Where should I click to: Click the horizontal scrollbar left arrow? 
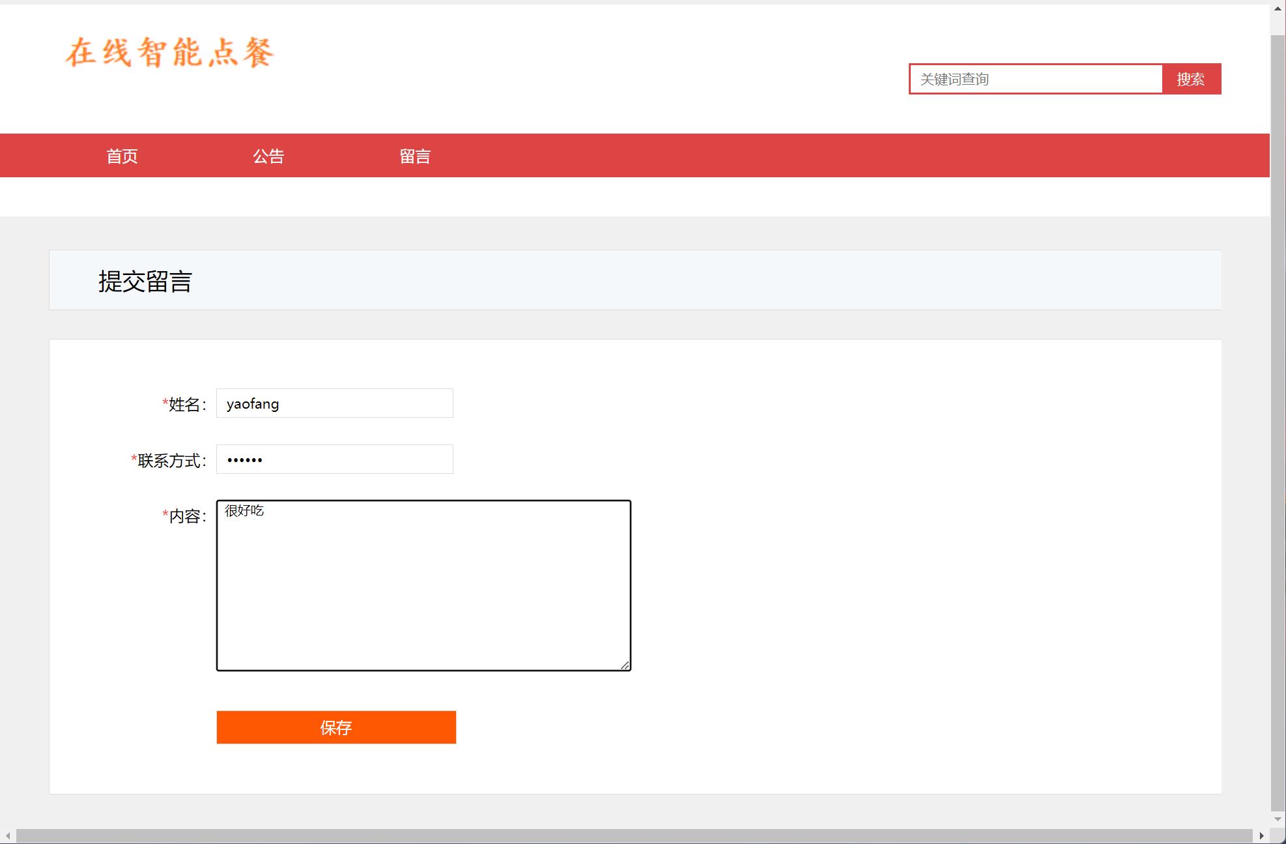[x=8, y=836]
